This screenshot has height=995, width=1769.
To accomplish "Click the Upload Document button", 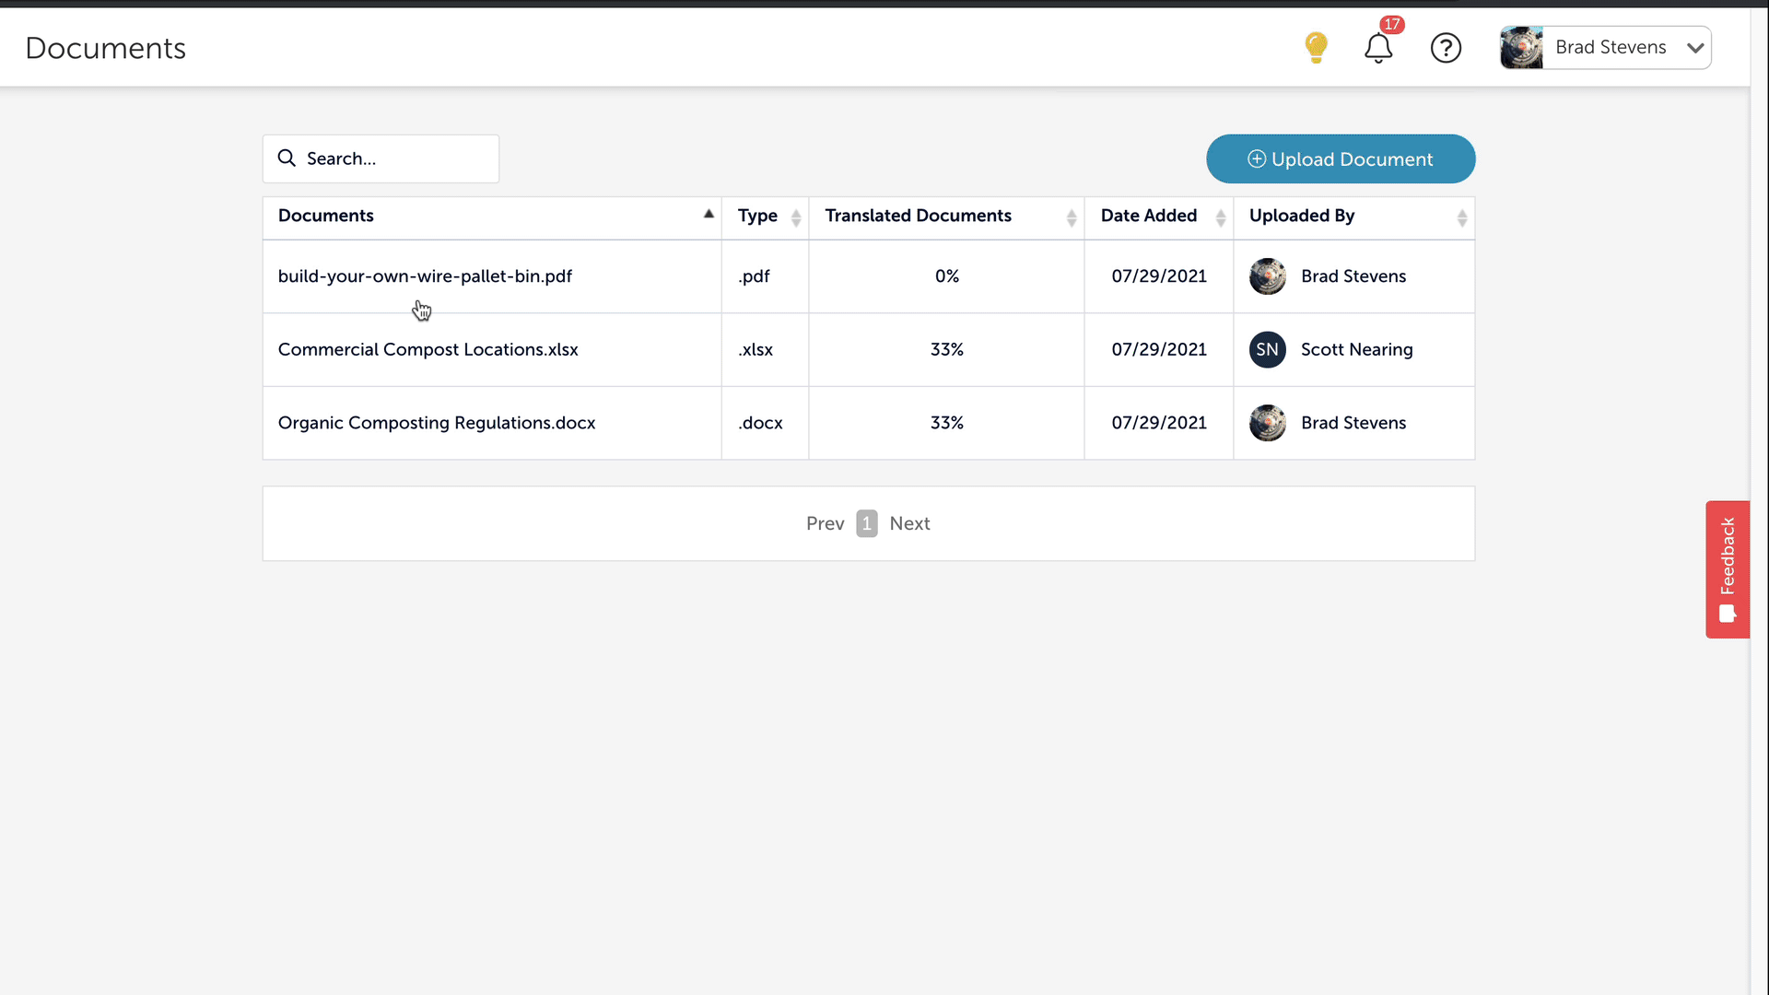I will tap(1340, 159).
